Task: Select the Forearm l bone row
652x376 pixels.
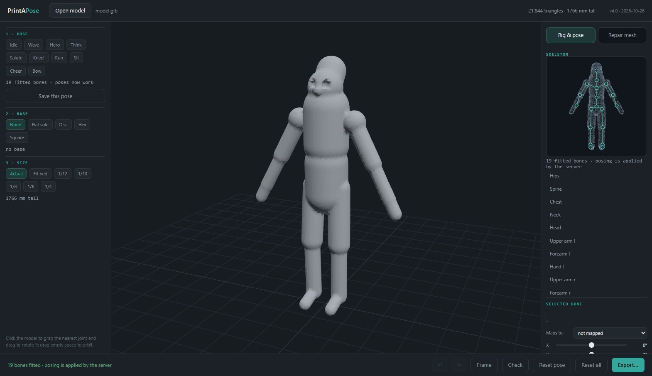Action: [596, 254]
